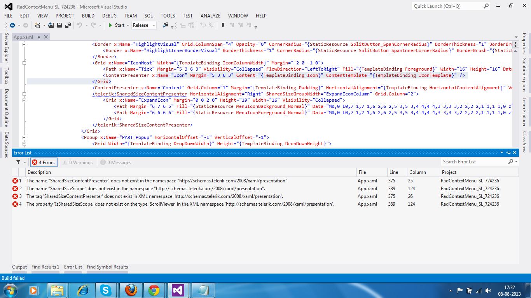531x298 pixels.
Task: Redo the last undone action
Action: pos(93,25)
